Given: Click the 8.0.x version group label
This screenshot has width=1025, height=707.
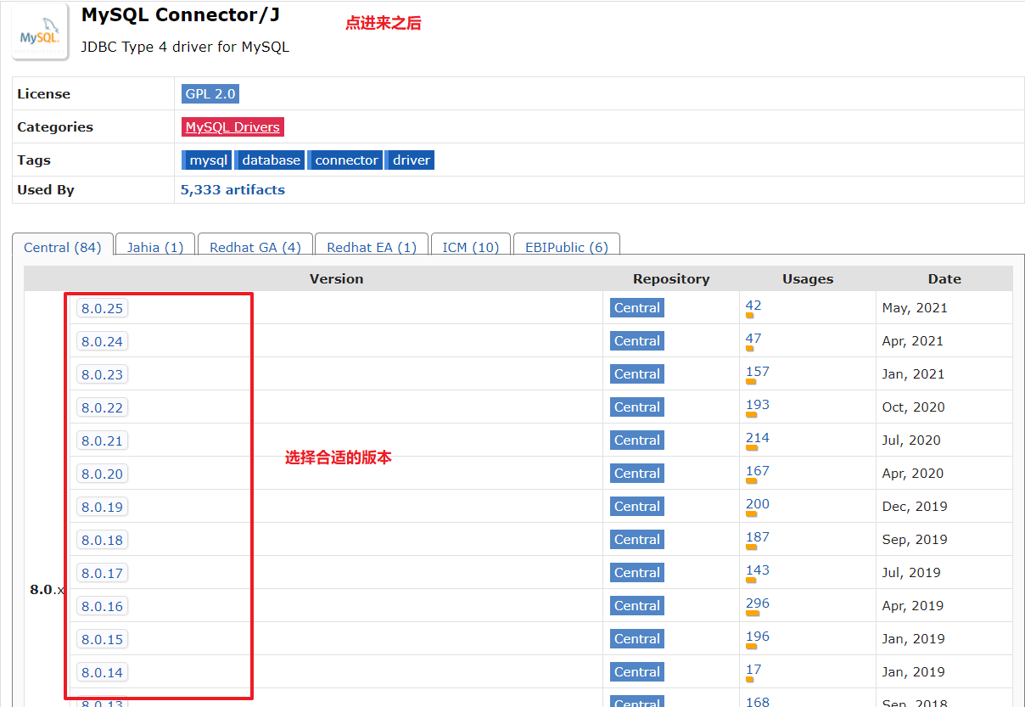Looking at the screenshot, I should coord(47,589).
